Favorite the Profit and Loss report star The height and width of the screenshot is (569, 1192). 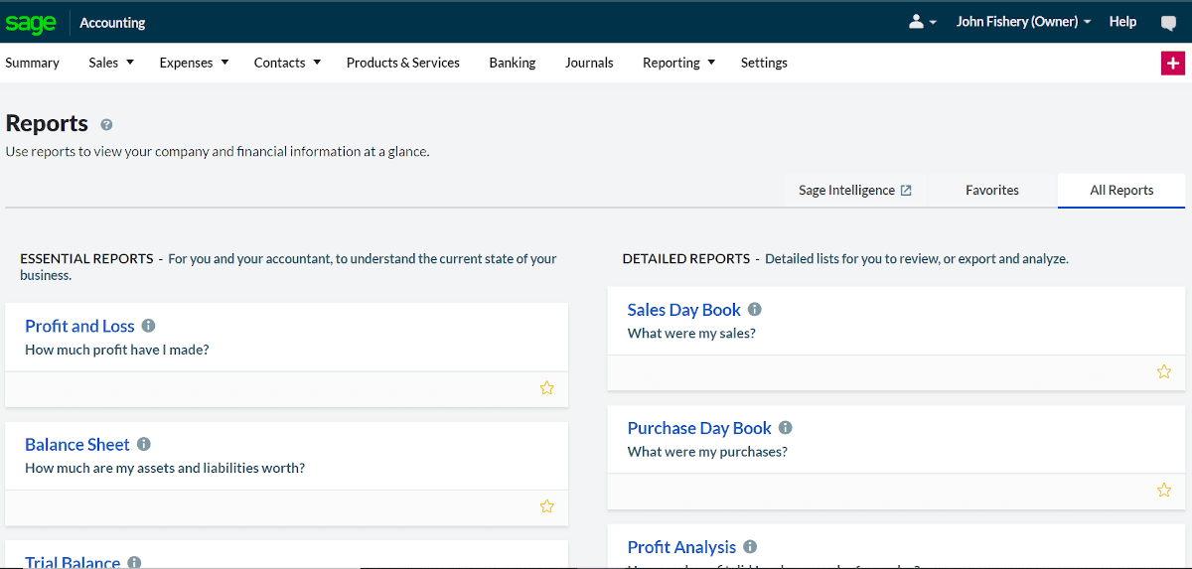pos(546,388)
